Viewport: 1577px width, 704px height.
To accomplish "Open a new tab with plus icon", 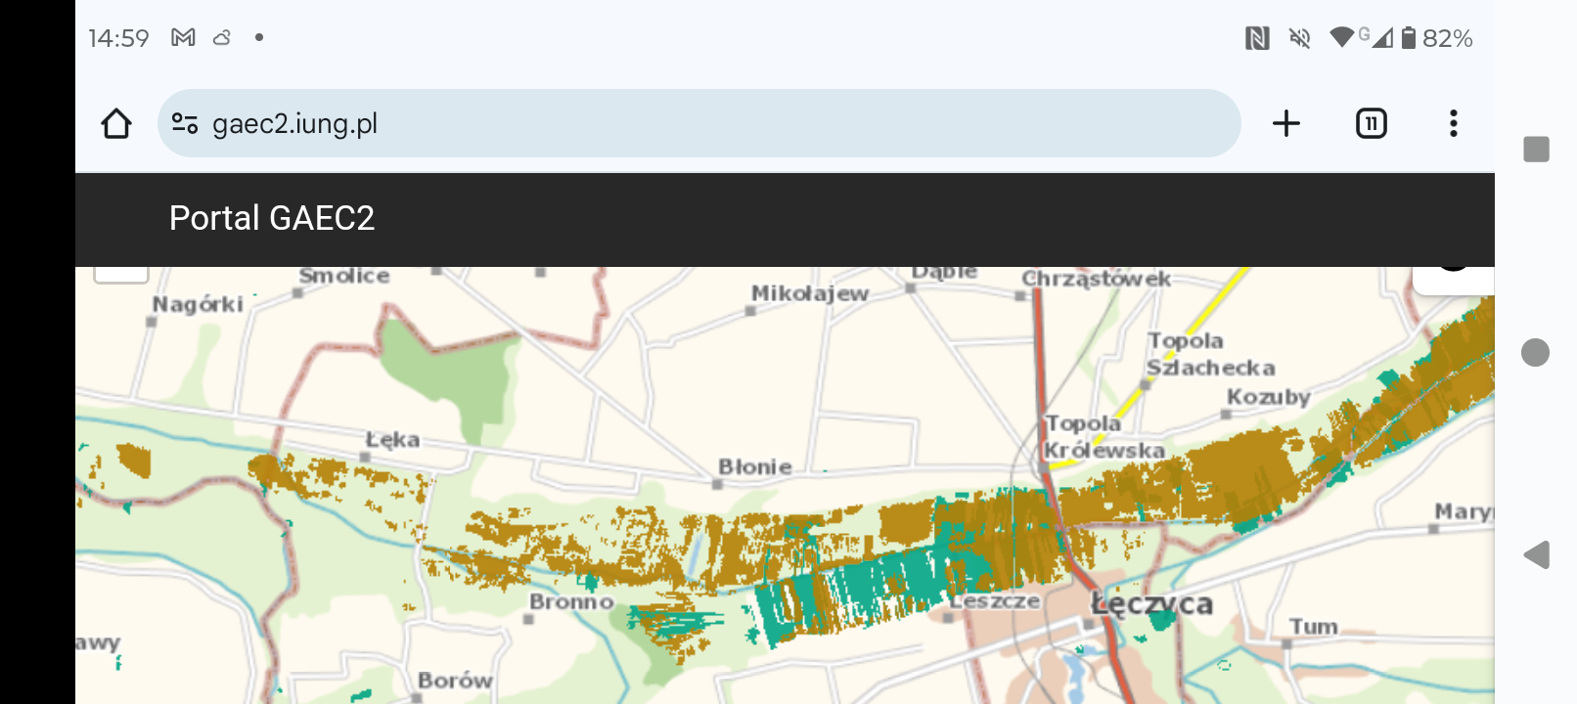I will tap(1285, 123).
